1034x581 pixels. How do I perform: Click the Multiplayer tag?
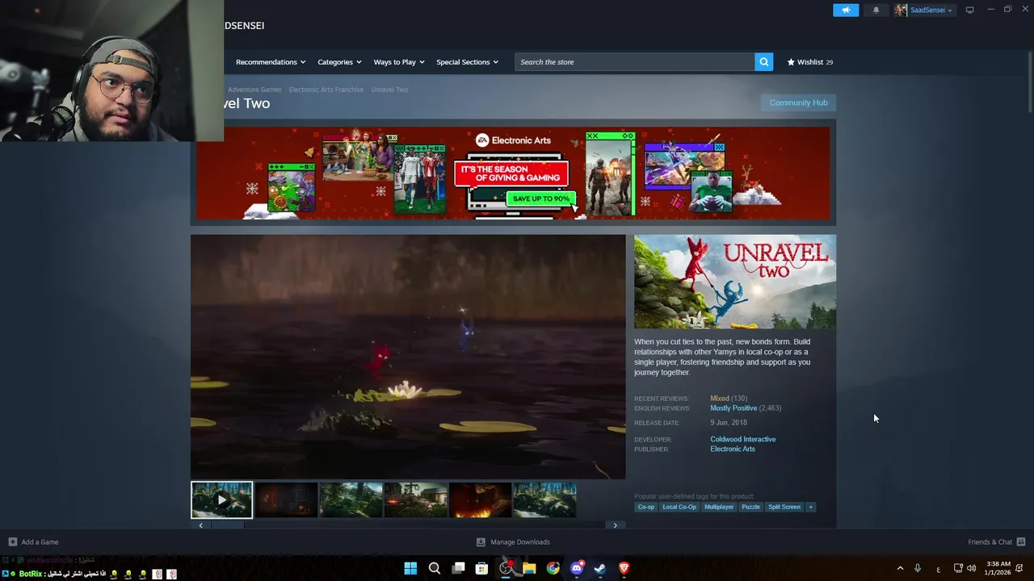click(718, 507)
